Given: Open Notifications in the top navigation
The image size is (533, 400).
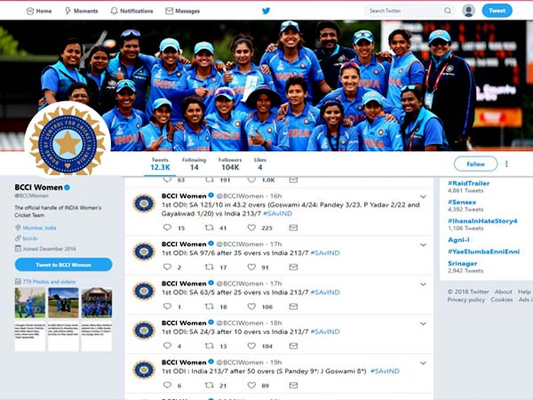Looking at the screenshot, I should pyautogui.click(x=131, y=11).
